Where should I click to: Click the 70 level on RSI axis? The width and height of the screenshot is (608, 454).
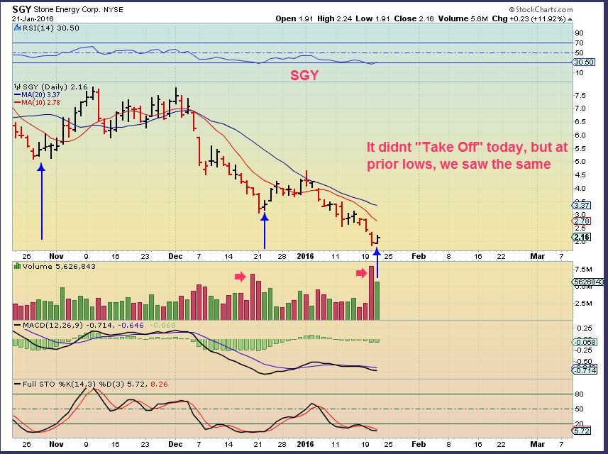click(579, 43)
